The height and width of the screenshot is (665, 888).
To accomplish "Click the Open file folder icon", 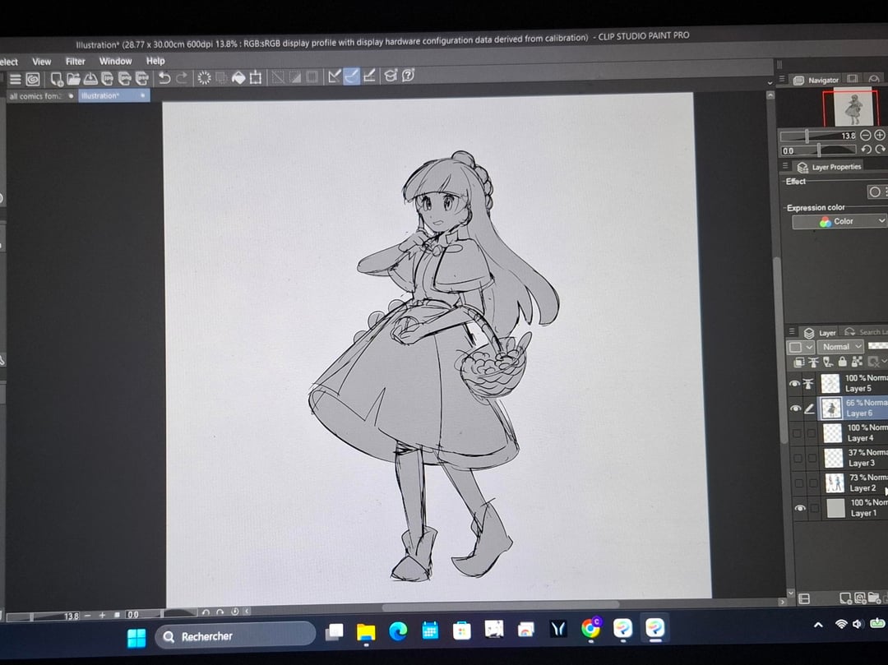I will [73, 79].
